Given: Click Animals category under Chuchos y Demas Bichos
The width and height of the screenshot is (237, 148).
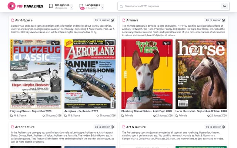Looking at the screenshot, I should click(128, 115).
